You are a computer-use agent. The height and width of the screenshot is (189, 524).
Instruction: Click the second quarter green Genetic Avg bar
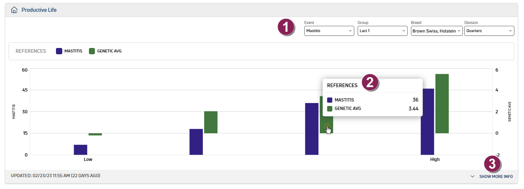[211, 122]
